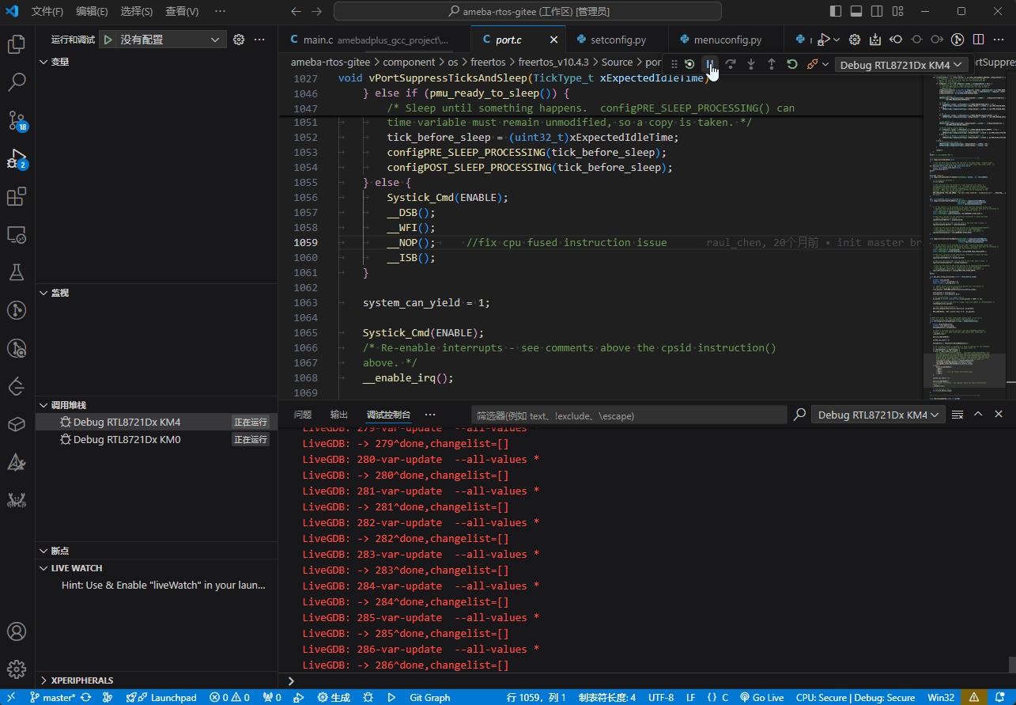Toggle bottom panel visibility
Viewport: 1016px width, 705px height.
click(x=857, y=12)
